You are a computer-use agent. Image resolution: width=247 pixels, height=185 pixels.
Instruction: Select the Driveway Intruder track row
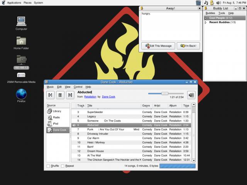tap(131, 134)
